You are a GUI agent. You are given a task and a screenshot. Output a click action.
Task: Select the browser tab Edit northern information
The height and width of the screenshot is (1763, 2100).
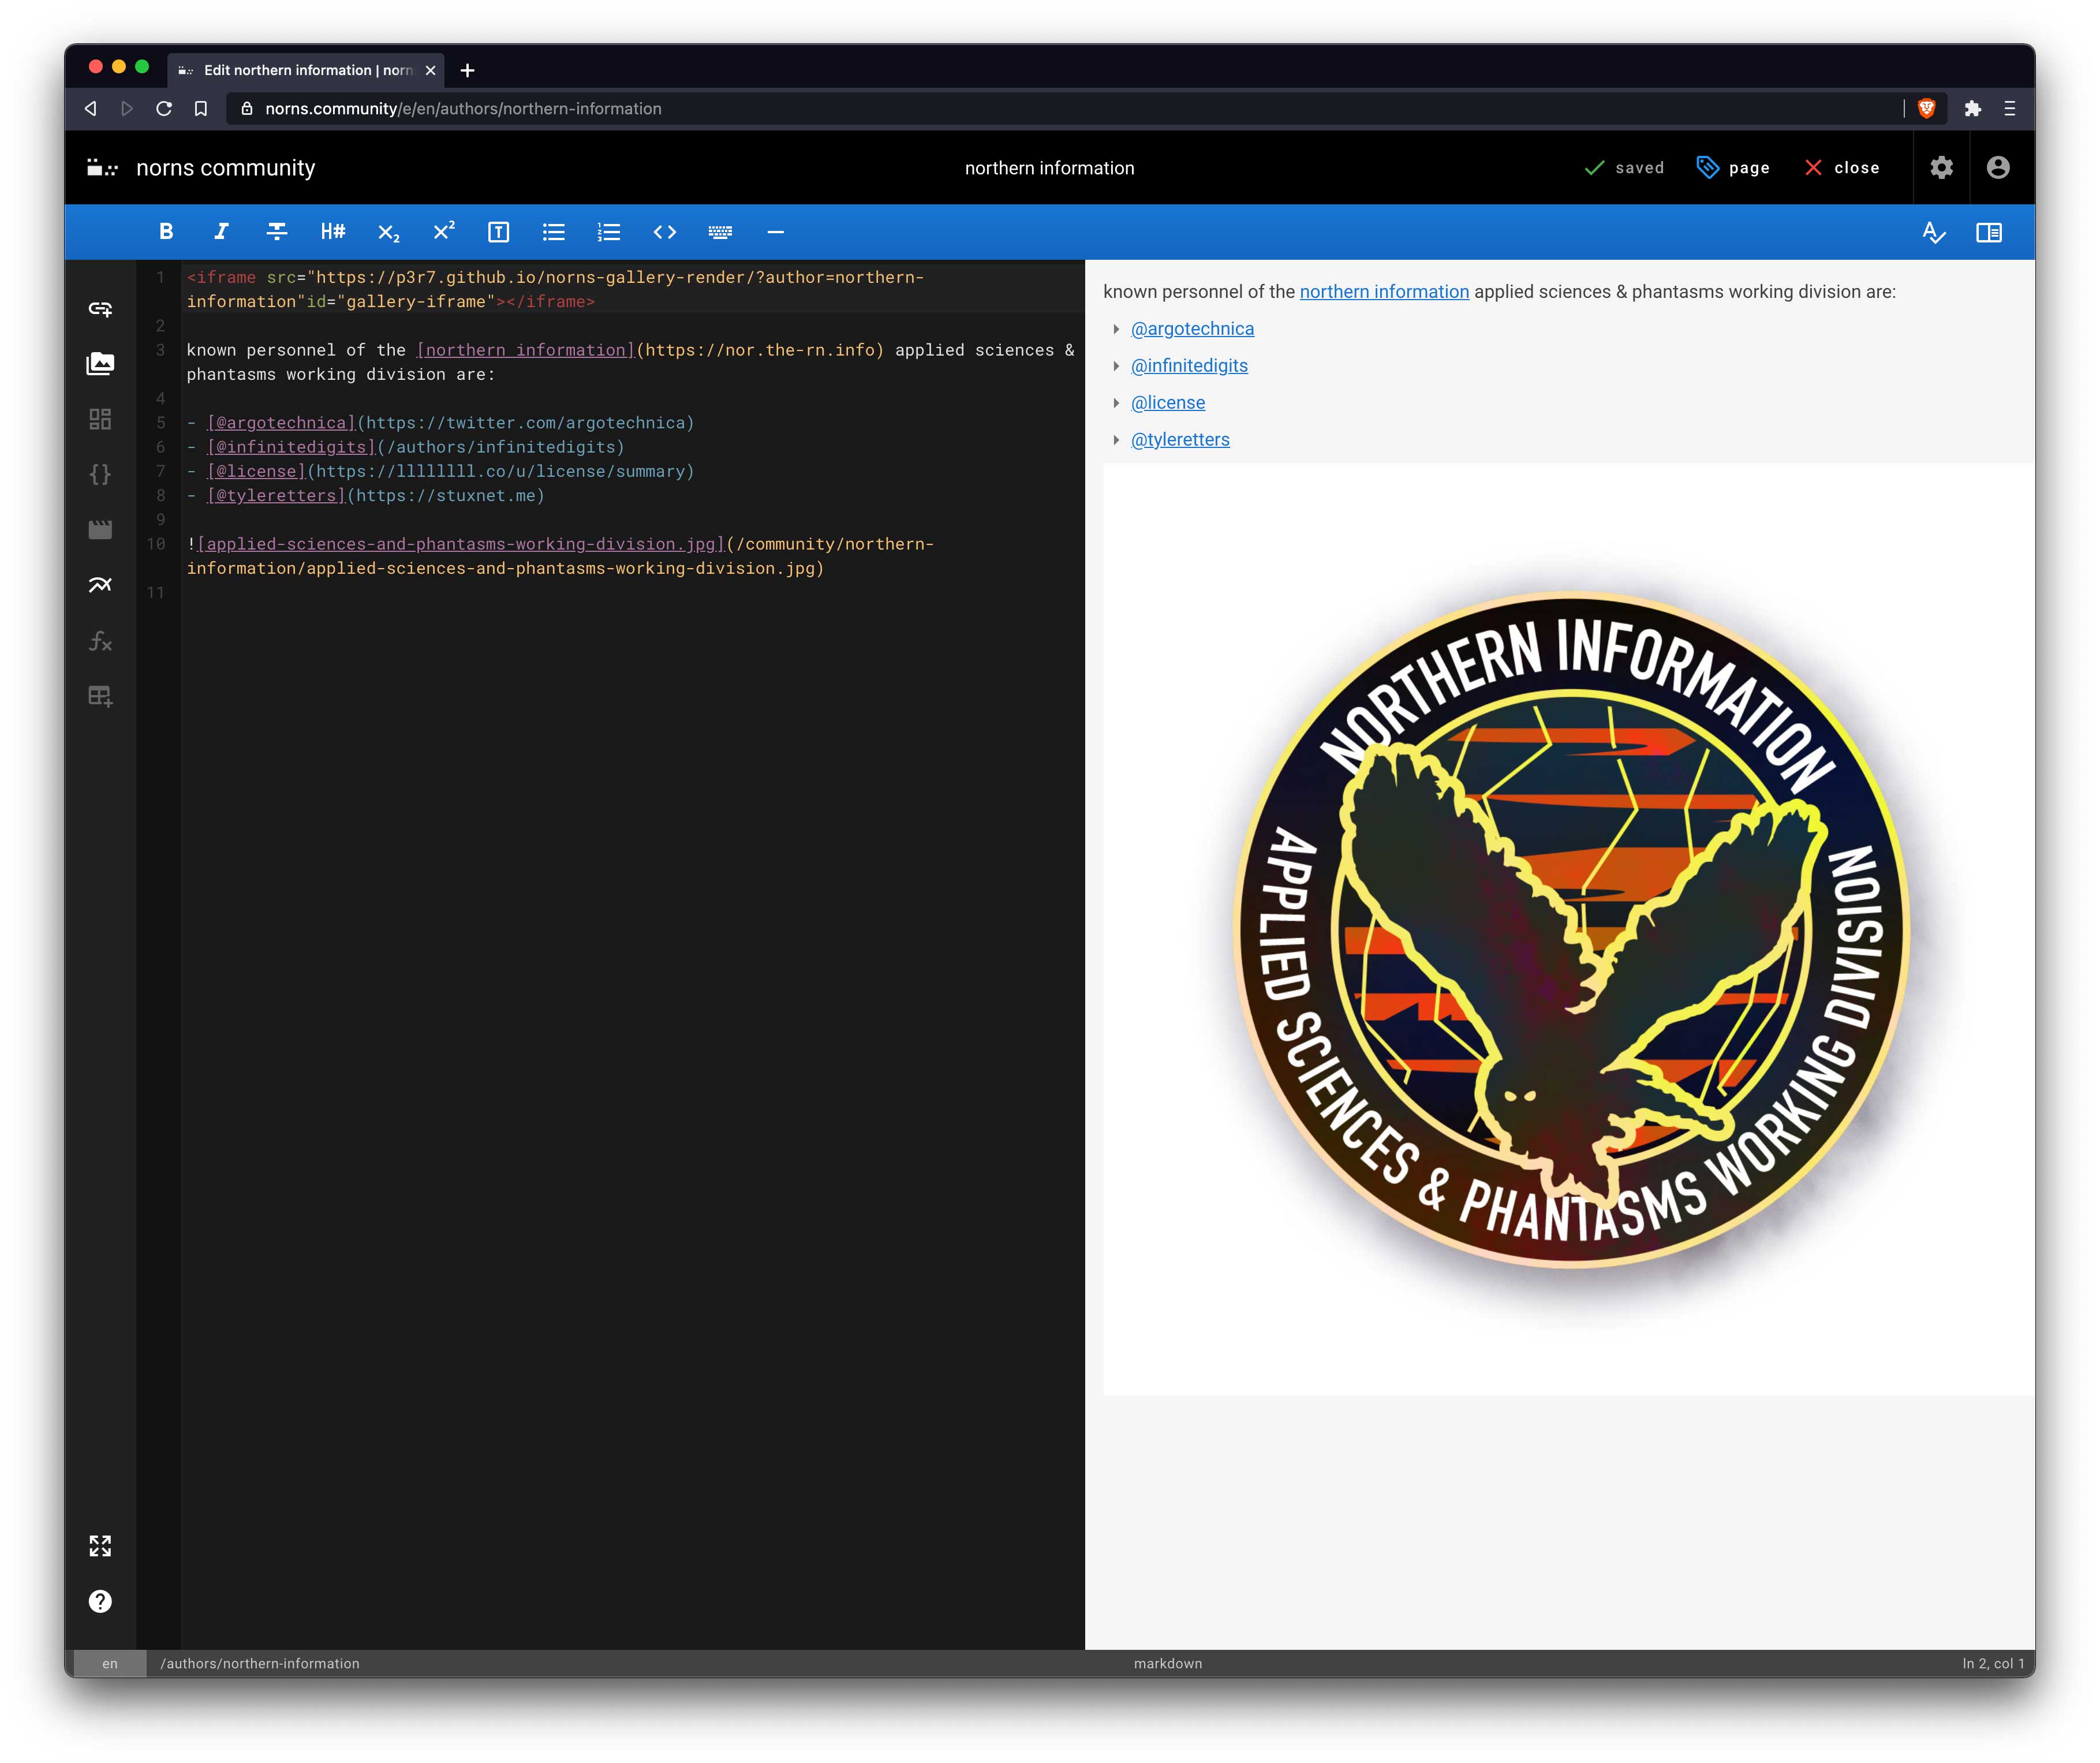click(x=307, y=70)
